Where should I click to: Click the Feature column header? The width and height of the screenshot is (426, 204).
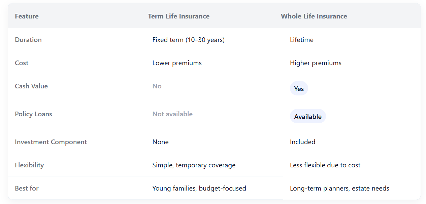(27, 16)
